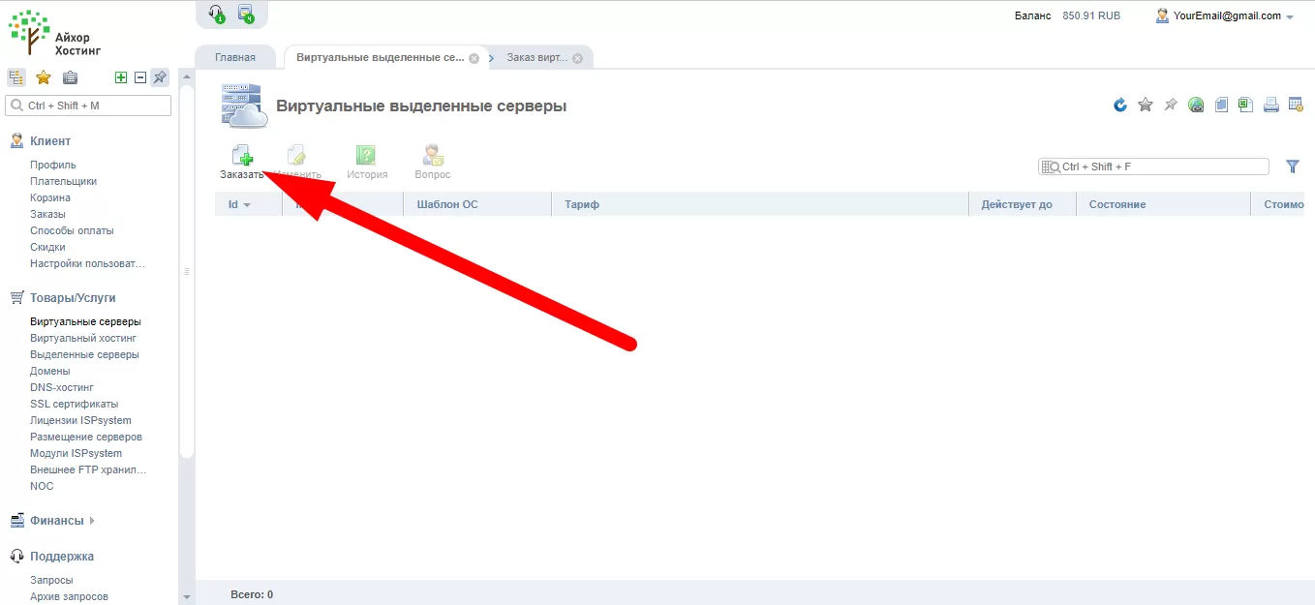Select Виртуальный хостинг in the sidebar
Image resolution: width=1315 pixels, height=605 pixels.
pos(83,338)
